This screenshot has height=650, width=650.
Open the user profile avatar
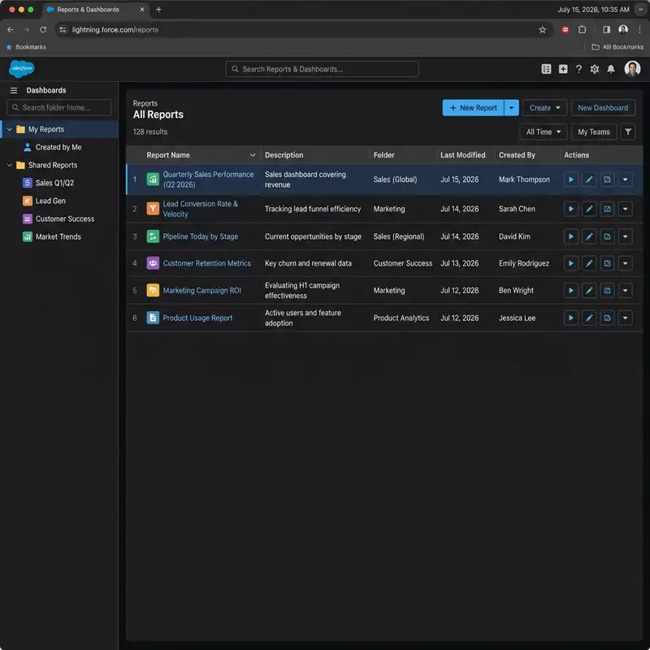[632, 69]
